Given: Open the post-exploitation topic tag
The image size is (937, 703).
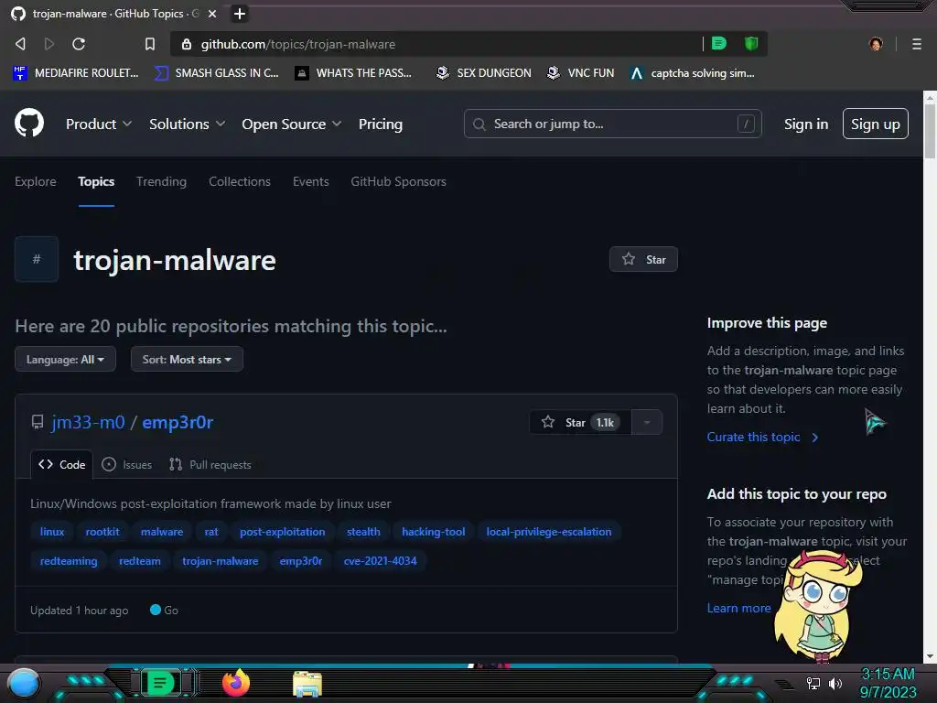Looking at the screenshot, I should click(282, 532).
